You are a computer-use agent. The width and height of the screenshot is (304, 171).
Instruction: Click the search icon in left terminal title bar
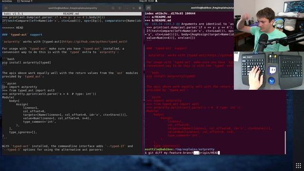[x=113, y=8]
